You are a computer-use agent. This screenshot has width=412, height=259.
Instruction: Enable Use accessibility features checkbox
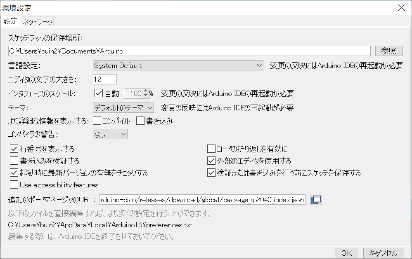click(14, 184)
